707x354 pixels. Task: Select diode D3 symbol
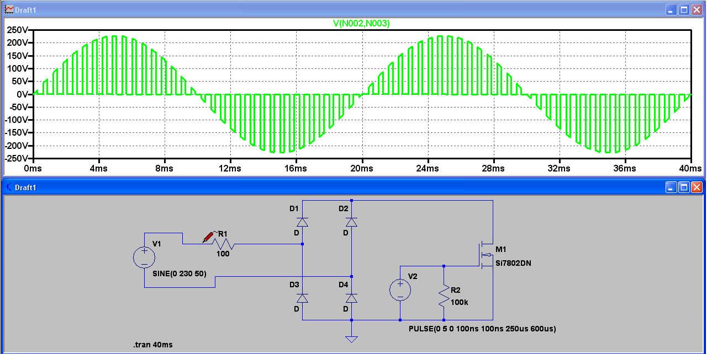click(302, 298)
